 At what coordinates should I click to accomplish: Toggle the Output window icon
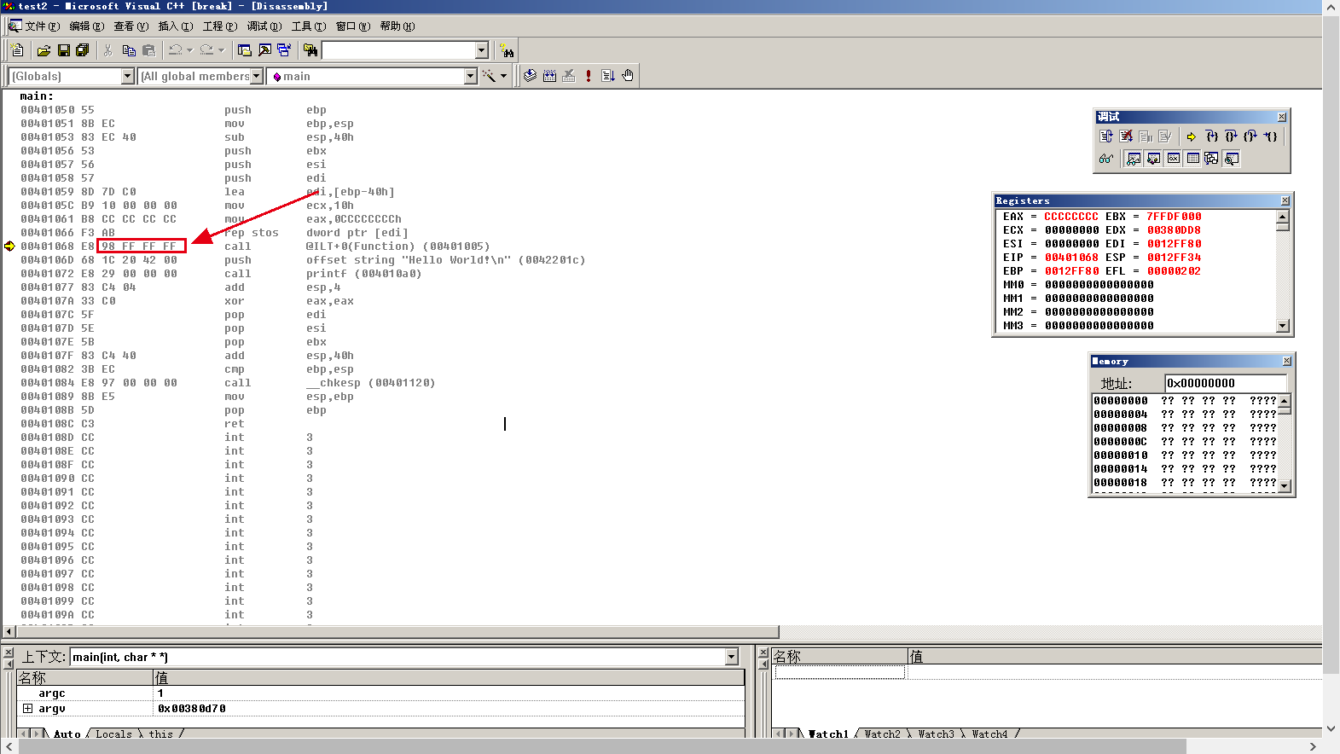(264, 50)
